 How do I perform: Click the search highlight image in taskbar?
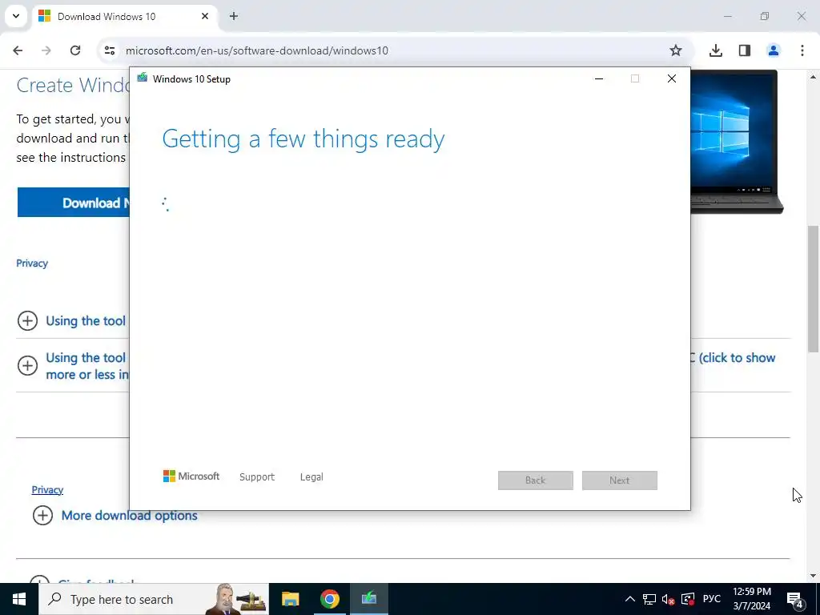[235, 599]
